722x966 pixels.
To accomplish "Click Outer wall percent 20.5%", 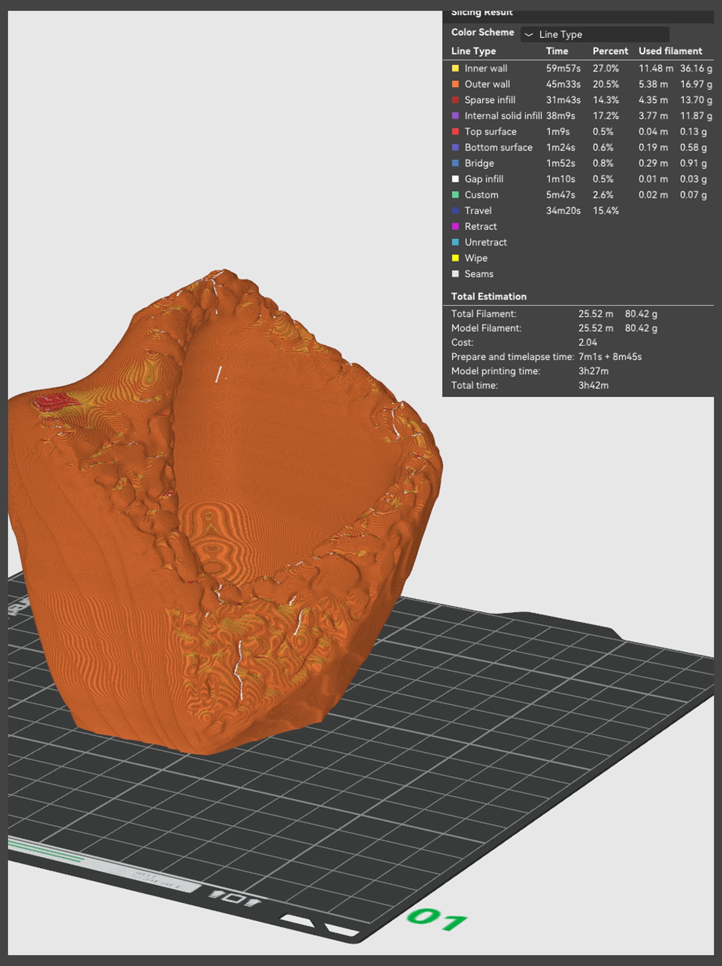I will pos(606,84).
